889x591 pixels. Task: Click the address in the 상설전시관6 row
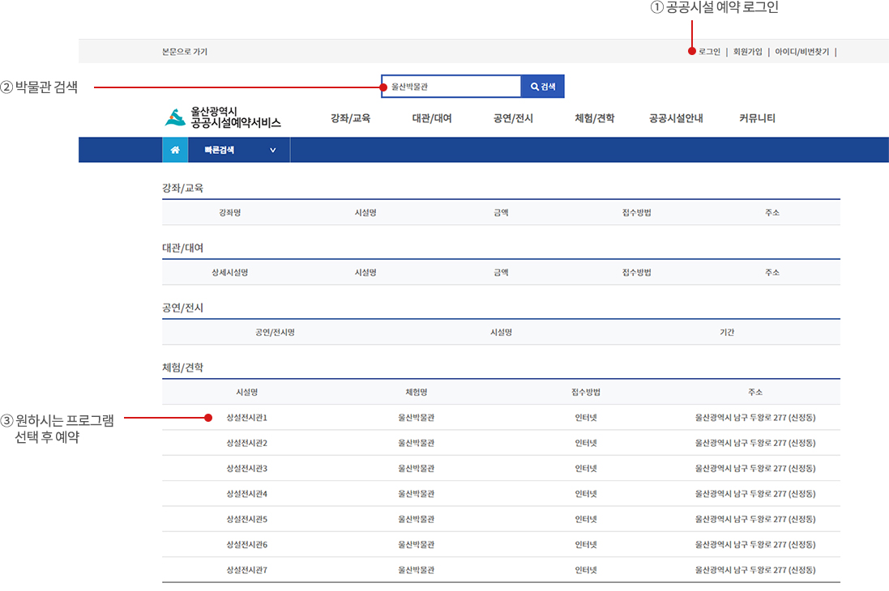(x=755, y=545)
